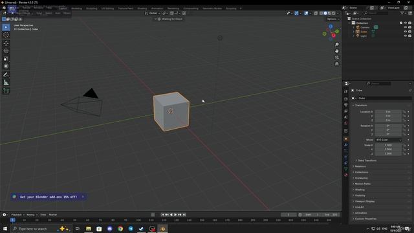
Task: Select the Move tool
Action: [x=6, y=43]
